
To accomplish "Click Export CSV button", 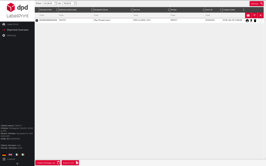I will pos(70,163).
